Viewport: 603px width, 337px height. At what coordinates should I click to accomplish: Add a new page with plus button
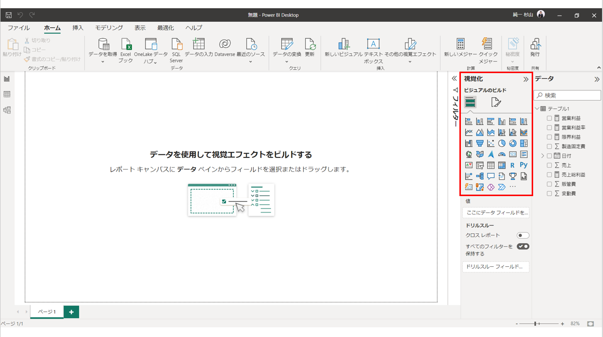pos(71,312)
